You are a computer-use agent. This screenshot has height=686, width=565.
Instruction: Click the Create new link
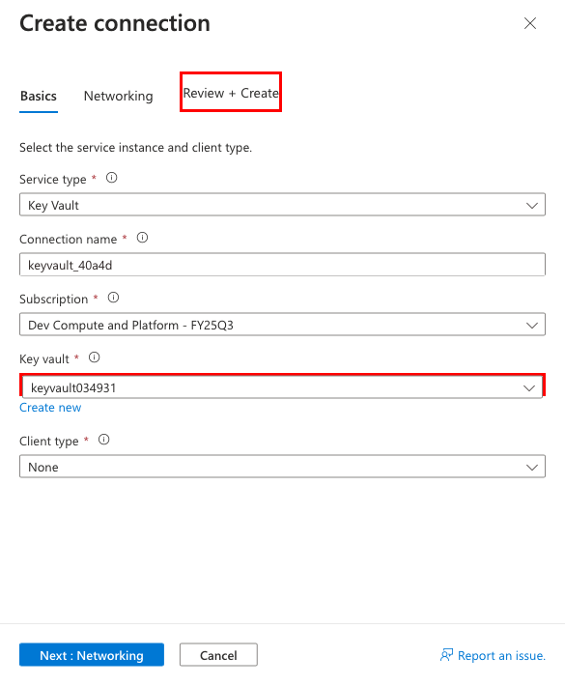(x=50, y=408)
